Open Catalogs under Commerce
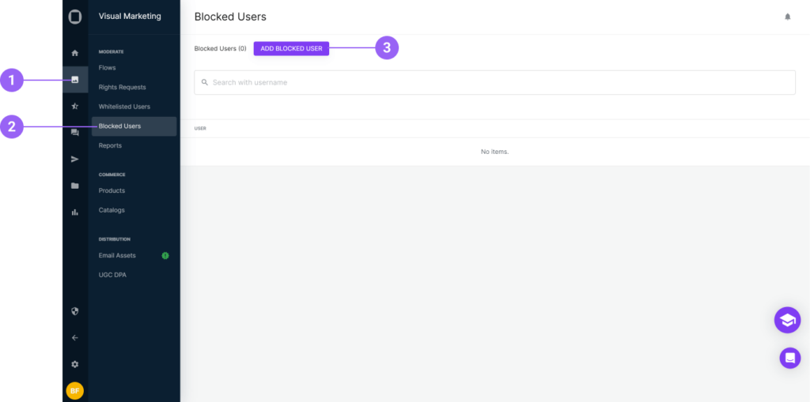The width and height of the screenshot is (810, 402). tap(112, 210)
